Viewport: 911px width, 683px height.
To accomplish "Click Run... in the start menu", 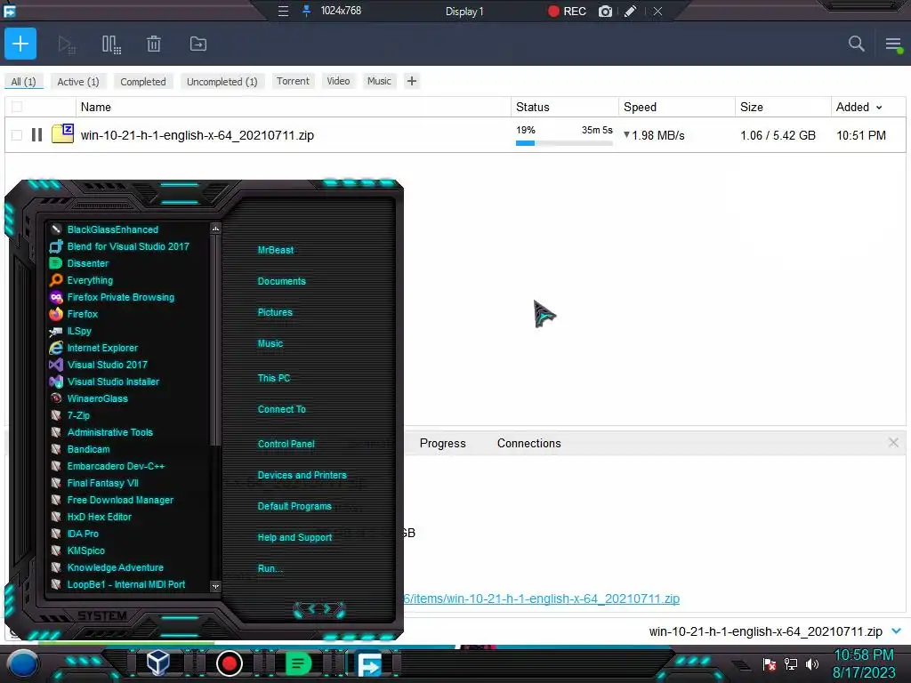I will point(270,568).
